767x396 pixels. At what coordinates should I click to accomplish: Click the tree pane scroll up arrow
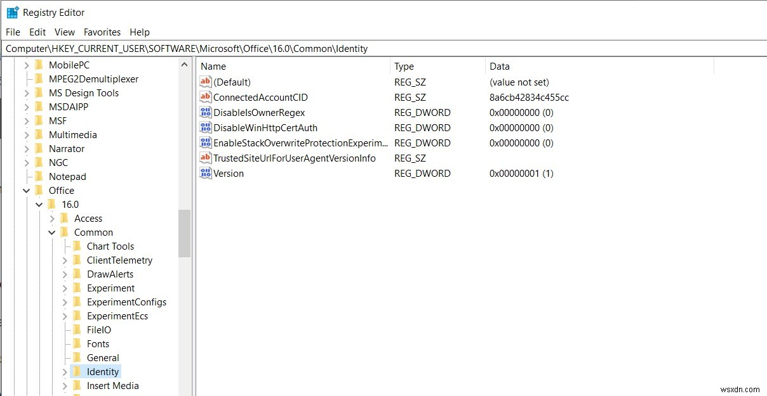coord(184,64)
